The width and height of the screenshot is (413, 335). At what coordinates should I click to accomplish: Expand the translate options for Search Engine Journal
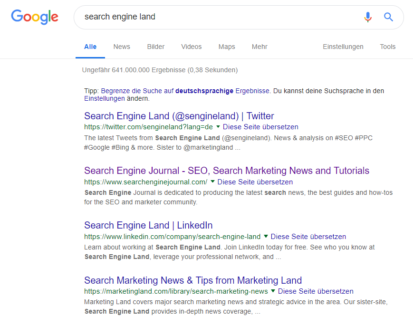coord(212,182)
